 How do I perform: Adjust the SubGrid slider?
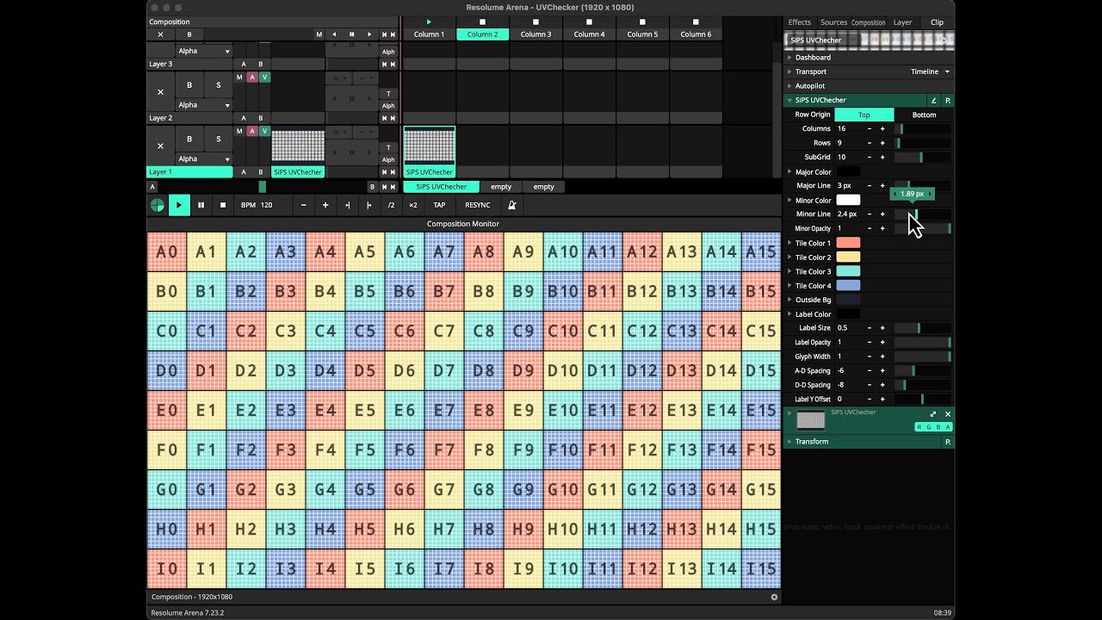point(923,158)
